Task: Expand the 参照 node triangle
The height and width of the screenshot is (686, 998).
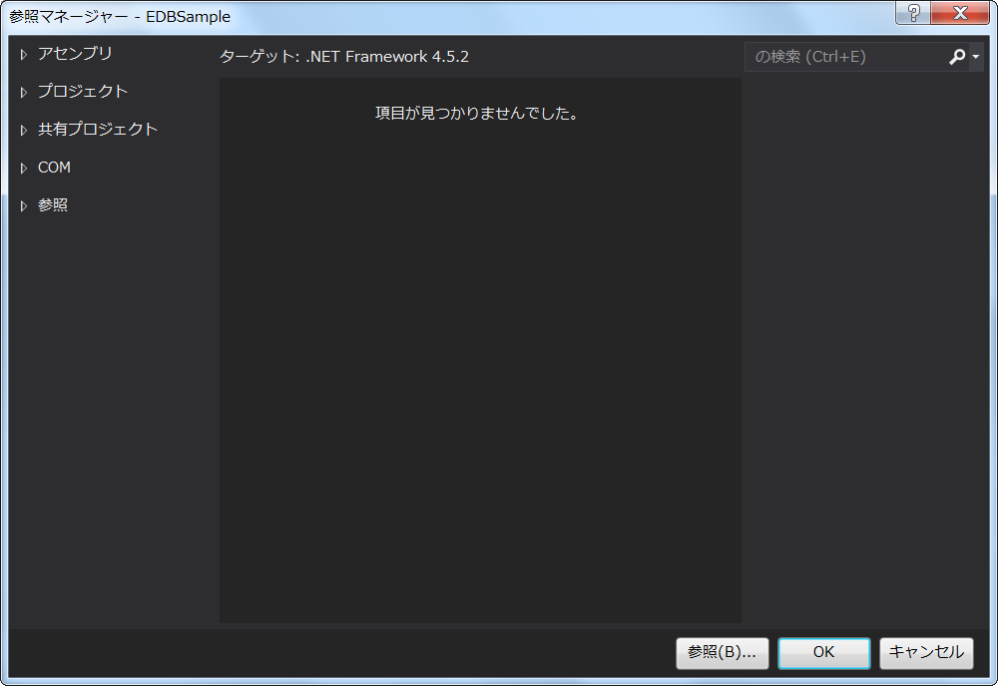Action: [24, 206]
